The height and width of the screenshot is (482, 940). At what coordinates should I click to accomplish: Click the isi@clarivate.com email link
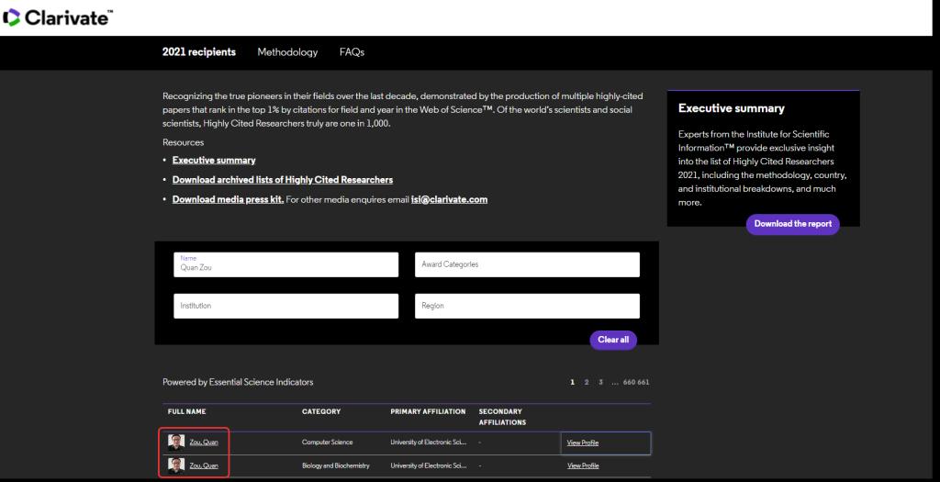449,199
